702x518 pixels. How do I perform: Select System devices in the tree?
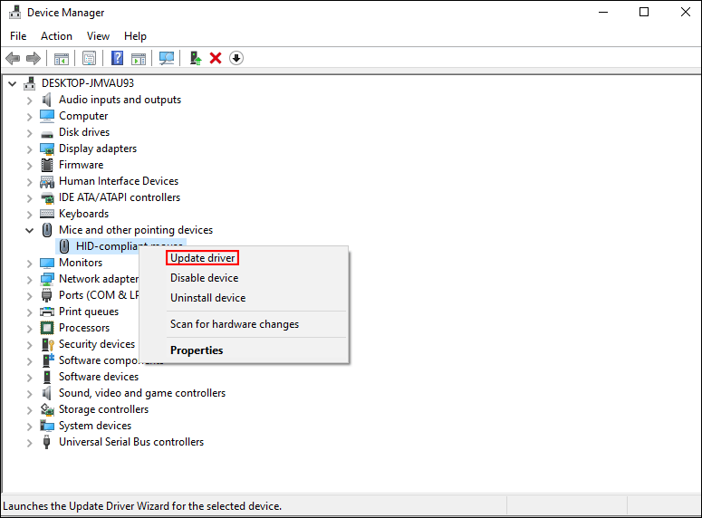pos(95,426)
